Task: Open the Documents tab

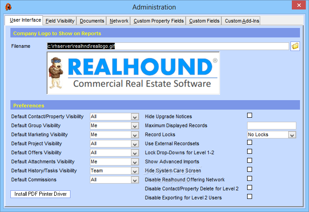Action: [x=92, y=21]
